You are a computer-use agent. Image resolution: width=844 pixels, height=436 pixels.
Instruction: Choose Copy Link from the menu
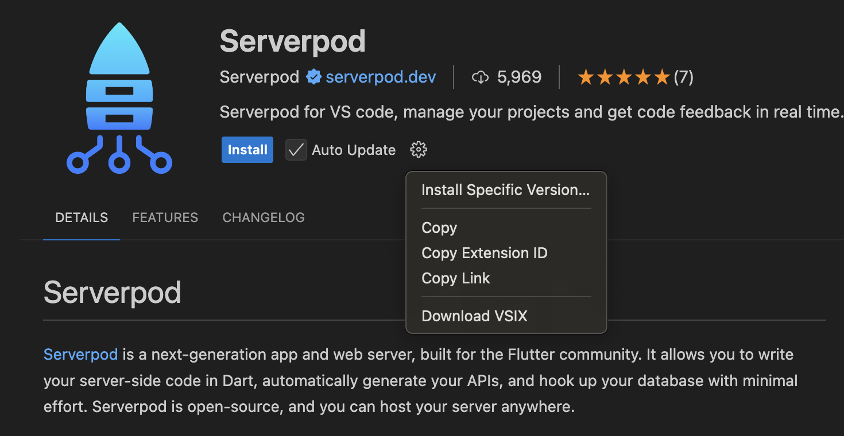[455, 278]
